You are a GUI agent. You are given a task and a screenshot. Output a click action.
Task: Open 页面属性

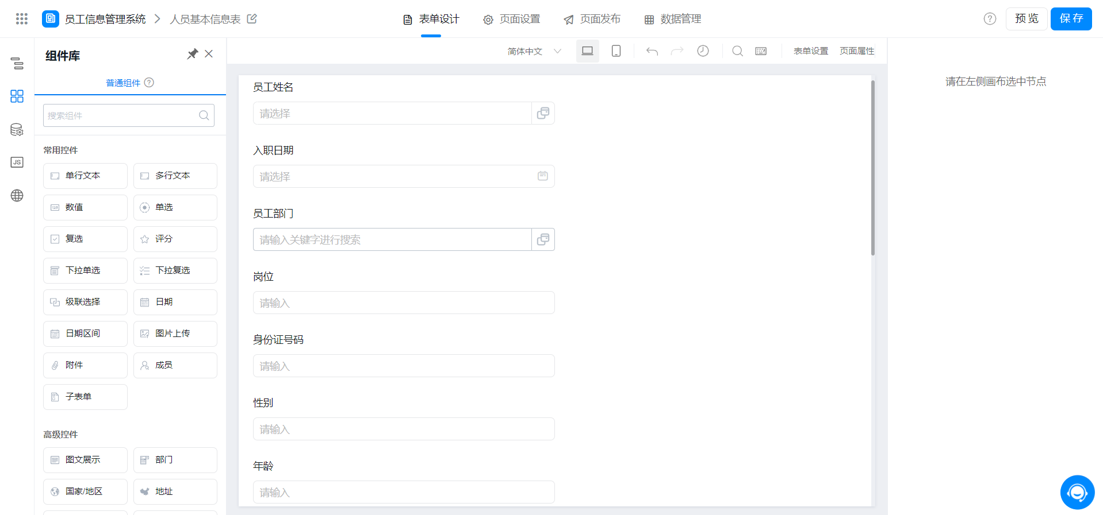857,51
